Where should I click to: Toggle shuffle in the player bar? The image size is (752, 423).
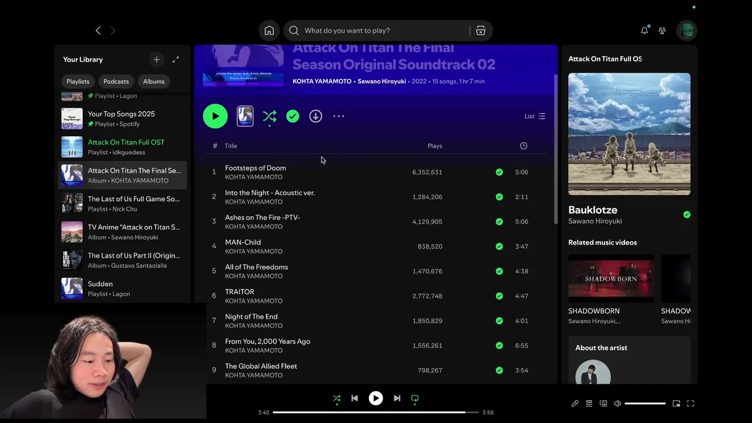tap(337, 398)
